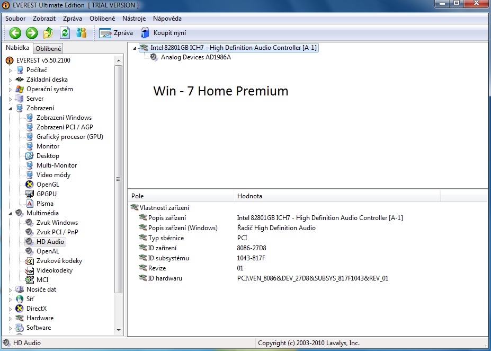The image size is (491, 351).
Task: Select Zobrazení Windows in the tree
Action: [64, 118]
